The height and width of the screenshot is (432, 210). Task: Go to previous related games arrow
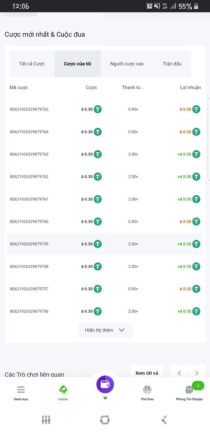pos(179,373)
